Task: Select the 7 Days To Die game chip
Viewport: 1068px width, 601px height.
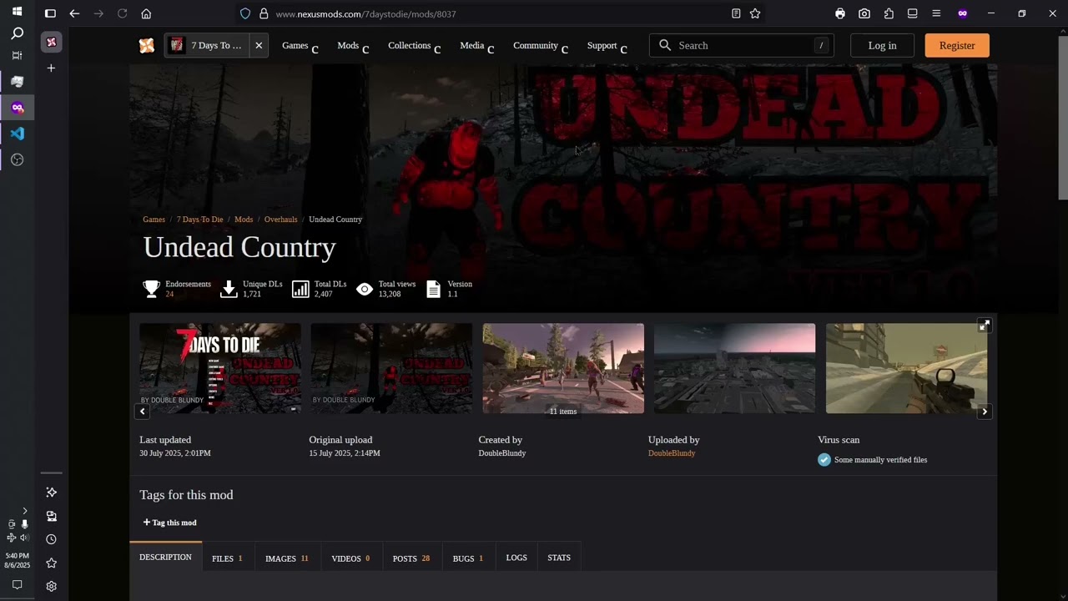Action: coord(207,46)
